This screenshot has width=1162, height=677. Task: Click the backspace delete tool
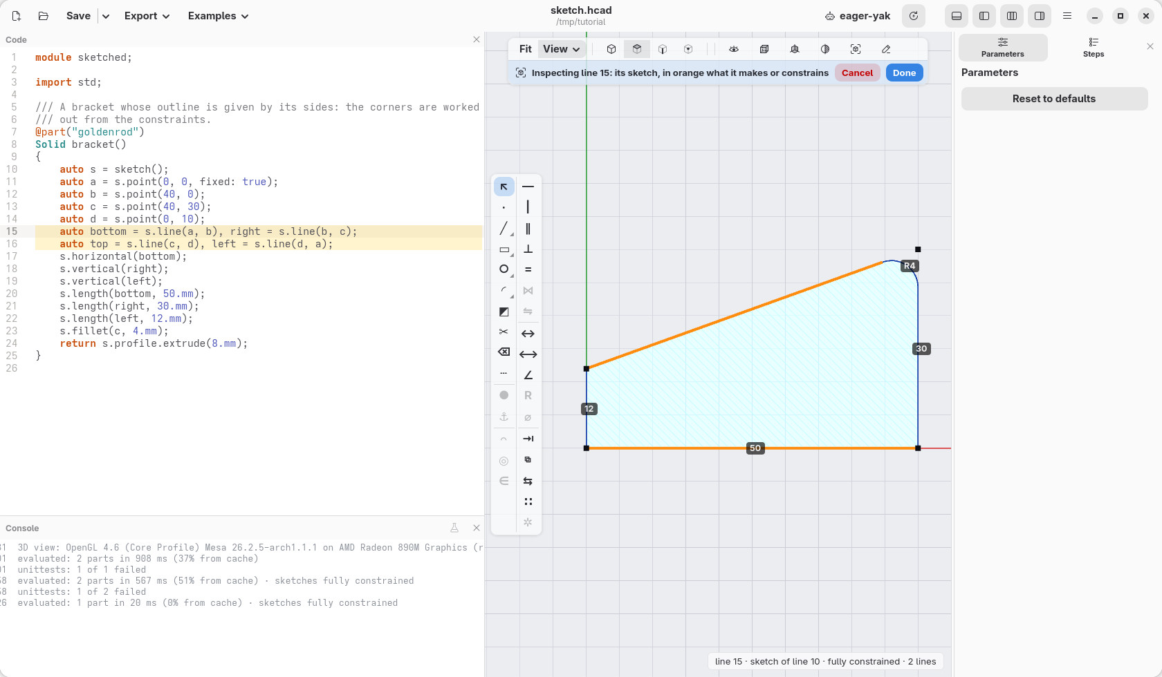tap(504, 352)
